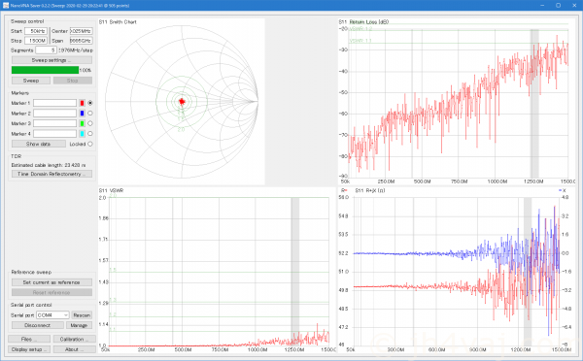Select Marker 2 radio button
The width and height of the screenshot is (583, 361).
click(90, 113)
